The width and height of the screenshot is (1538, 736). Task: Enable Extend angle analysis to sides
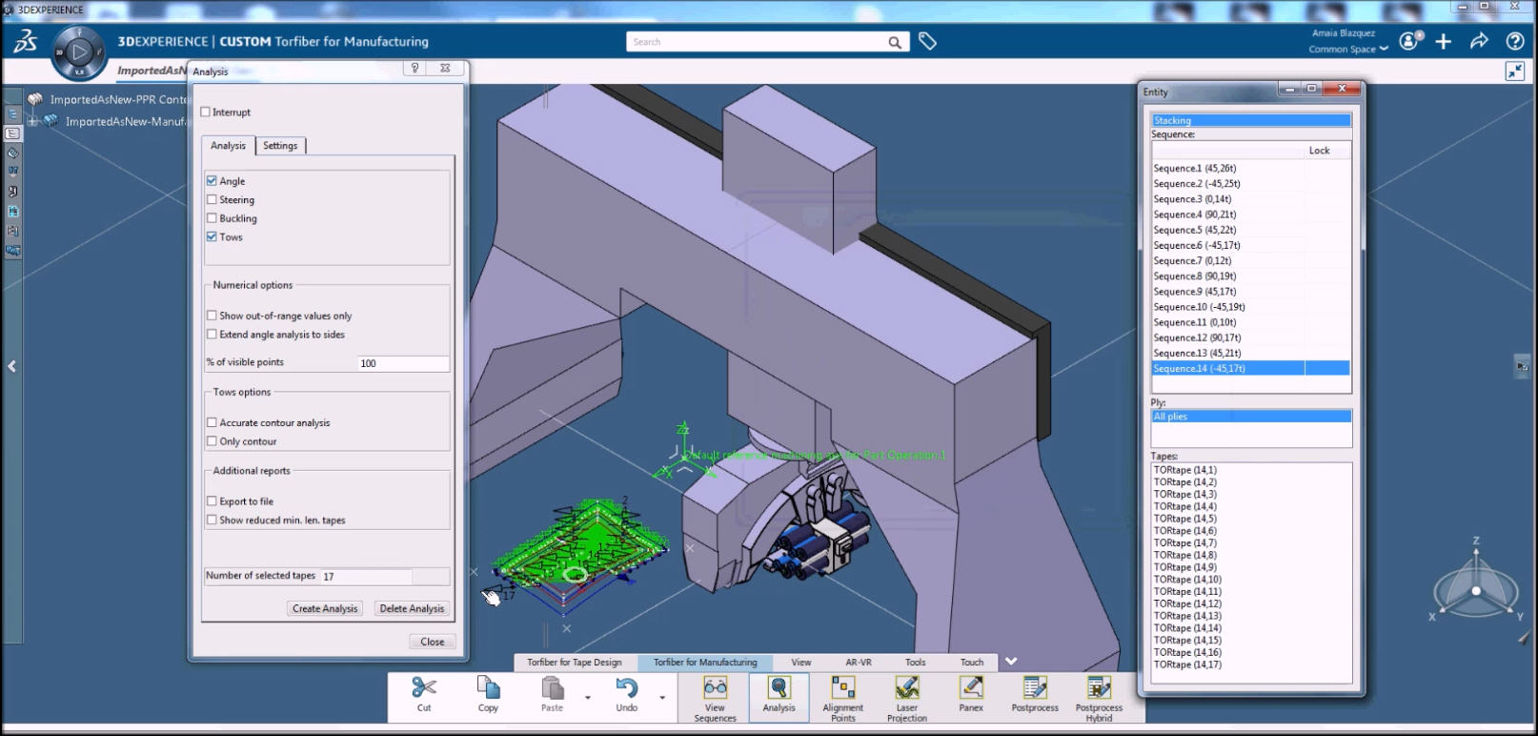[x=212, y=335]
